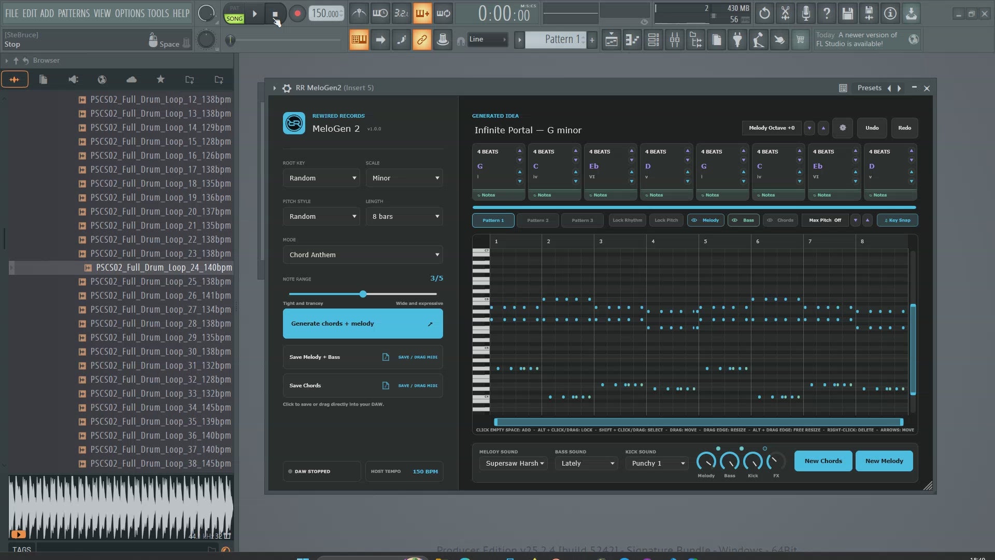
Task: Open Bass Sound dropdown showing Lately
Action: [x=587, y=464]
